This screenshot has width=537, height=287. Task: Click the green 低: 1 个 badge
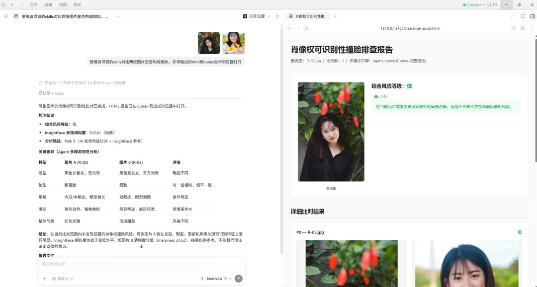coord(380,97)
